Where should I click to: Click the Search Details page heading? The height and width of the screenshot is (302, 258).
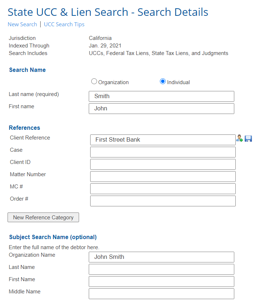(x=108, y=12)
